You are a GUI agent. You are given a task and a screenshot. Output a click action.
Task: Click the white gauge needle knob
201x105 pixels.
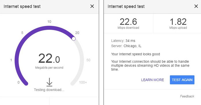coord(74,39)
